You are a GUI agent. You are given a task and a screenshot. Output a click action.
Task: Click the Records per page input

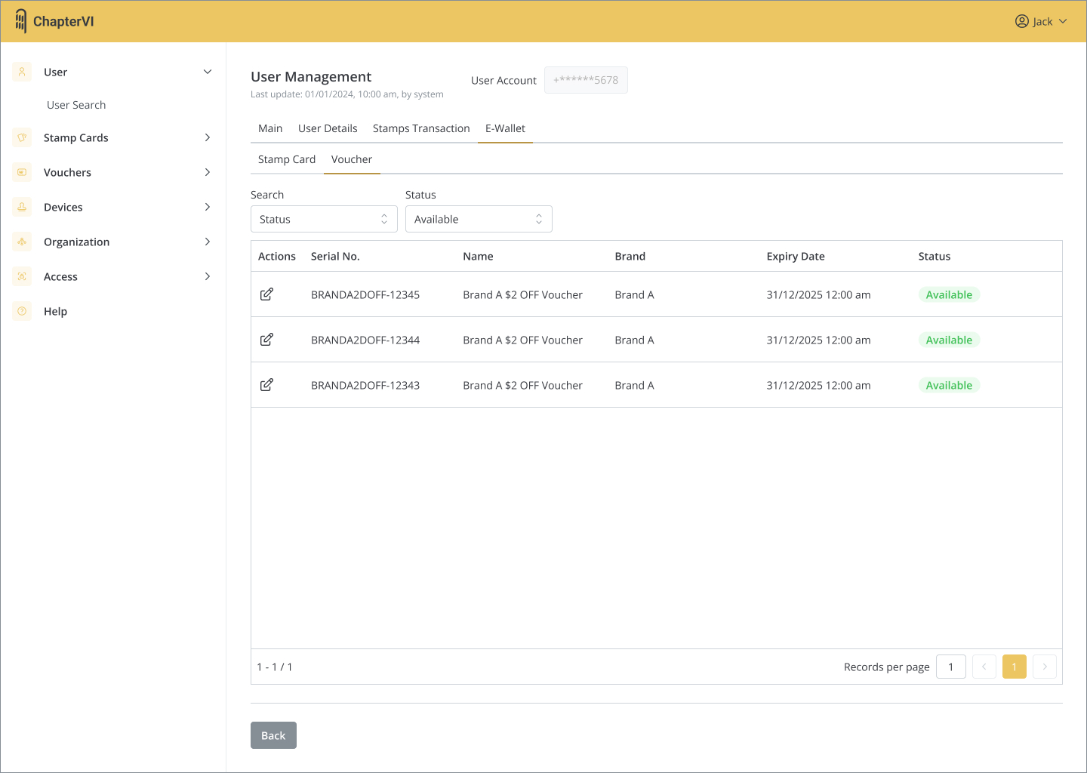pos(950,667)
